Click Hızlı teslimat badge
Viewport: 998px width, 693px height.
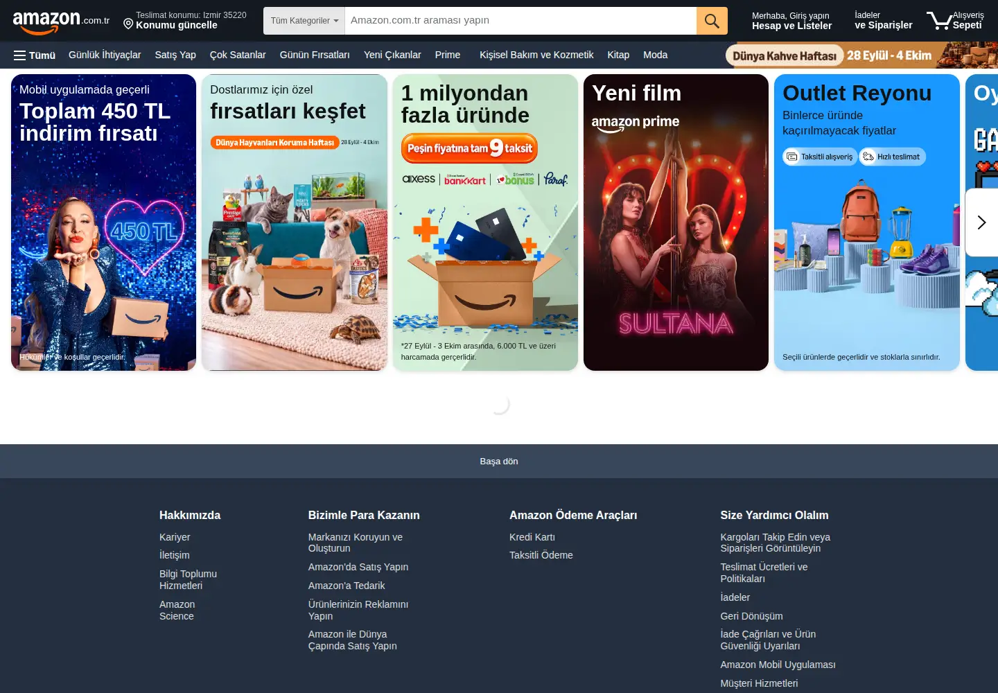point(892,157)
